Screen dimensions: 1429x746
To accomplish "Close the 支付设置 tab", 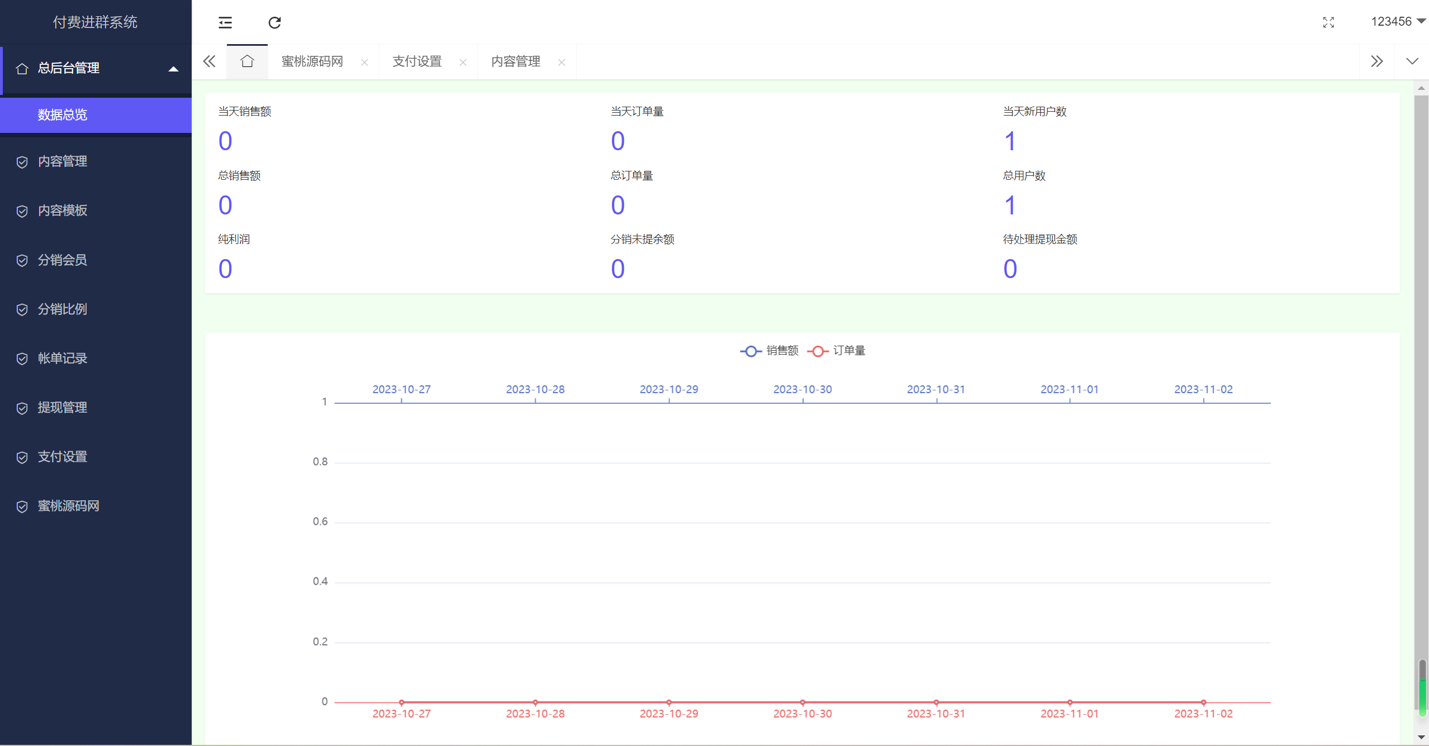I will coord(463,63).
